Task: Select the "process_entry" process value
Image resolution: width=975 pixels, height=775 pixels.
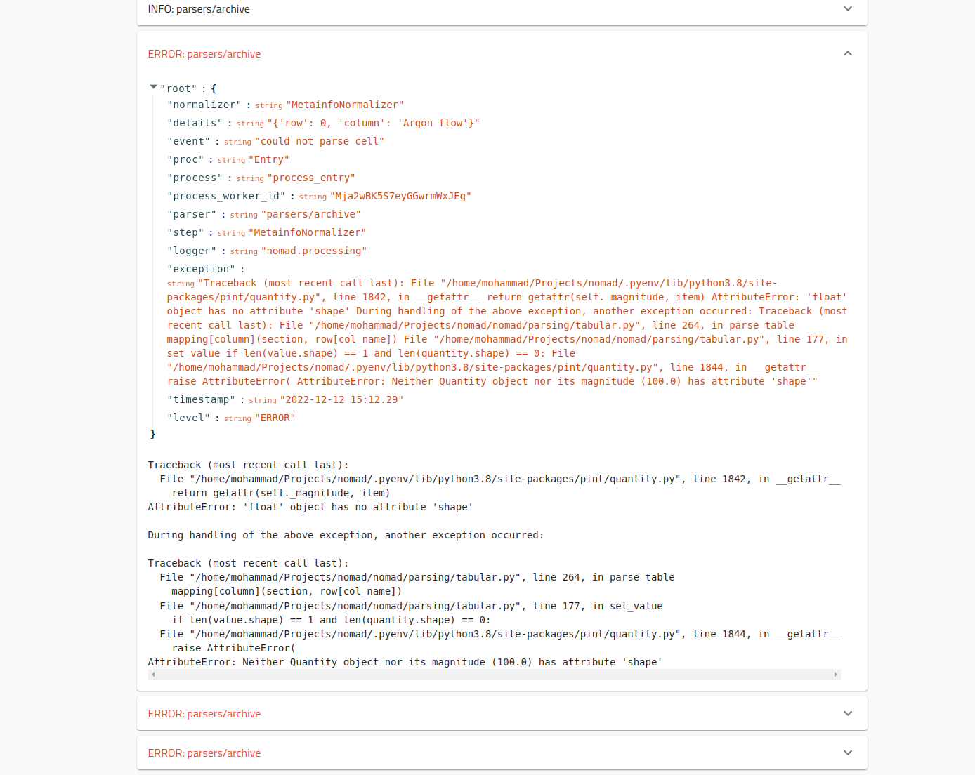Action: pyautogui.click(x=311, y=178)
